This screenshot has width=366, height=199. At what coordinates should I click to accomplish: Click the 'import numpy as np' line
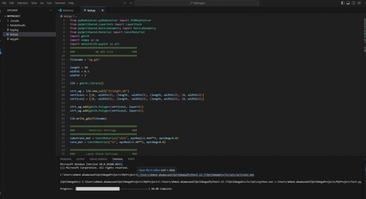coord(84,40)
